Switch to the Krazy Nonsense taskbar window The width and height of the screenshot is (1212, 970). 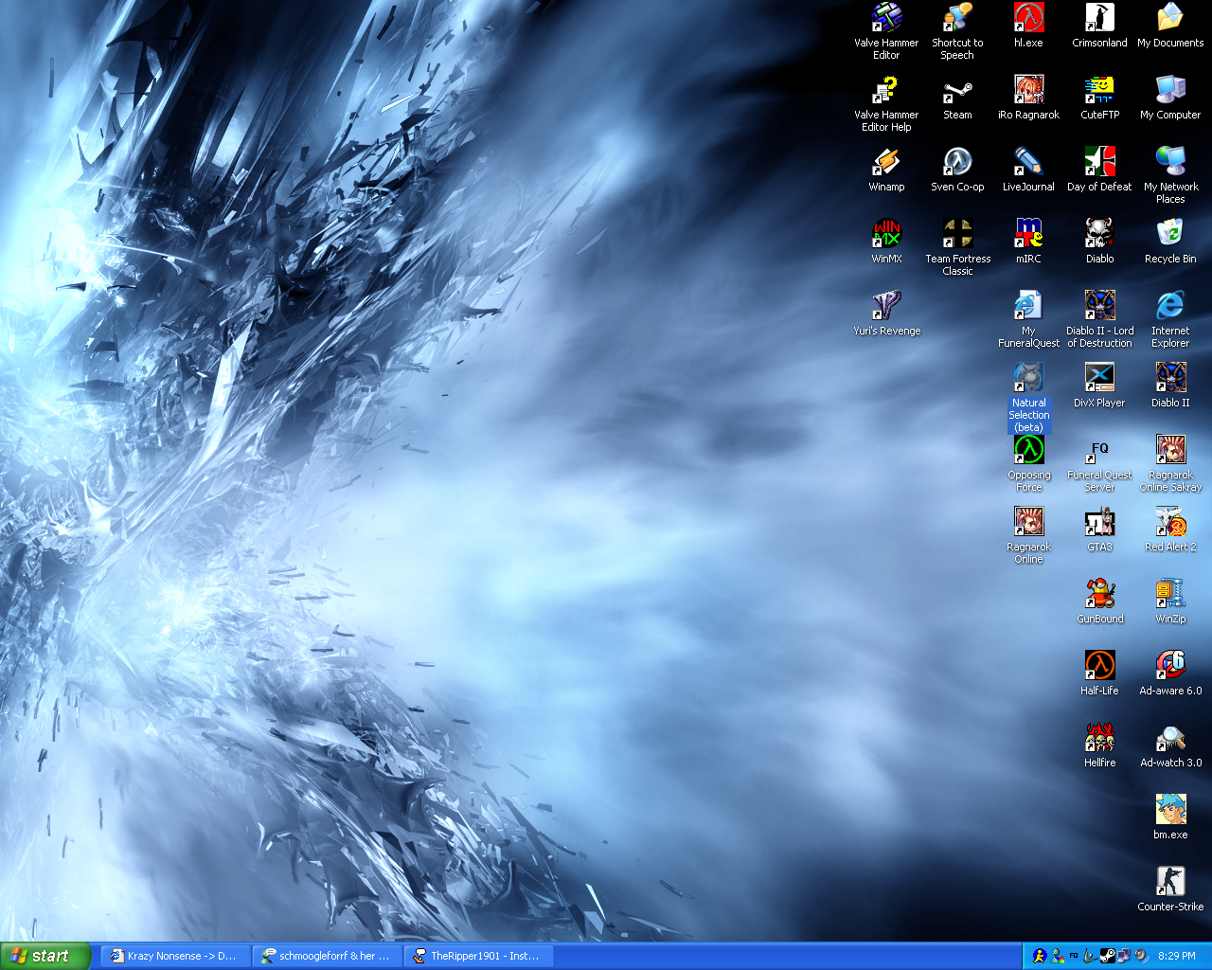pyautogui.click(x=173, y=956)
